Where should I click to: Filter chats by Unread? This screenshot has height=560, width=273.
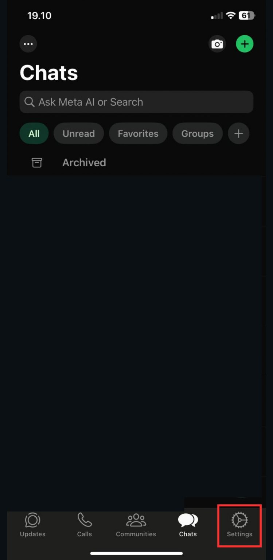point(79,133)
